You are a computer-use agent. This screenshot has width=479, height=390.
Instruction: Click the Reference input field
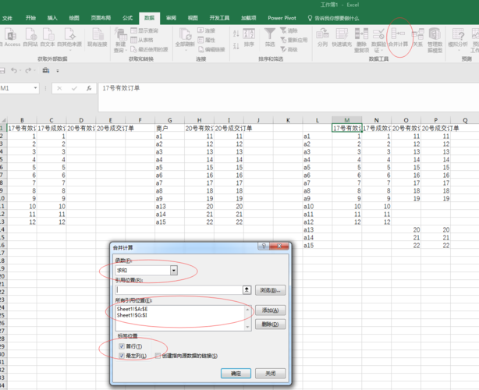(179, 290)
